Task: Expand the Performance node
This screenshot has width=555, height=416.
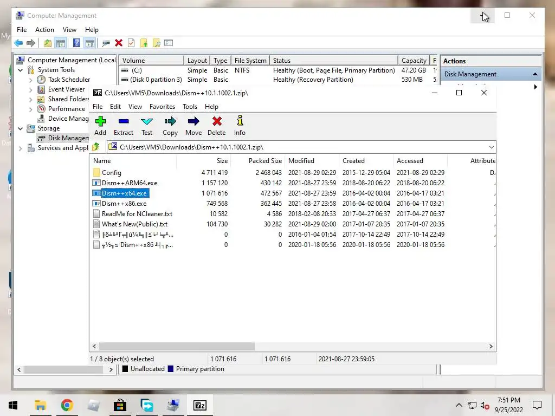Action: [x=31, y=109]
